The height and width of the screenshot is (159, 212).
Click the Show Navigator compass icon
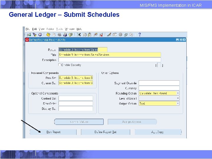pyautogui.click(x=40, y=35)
